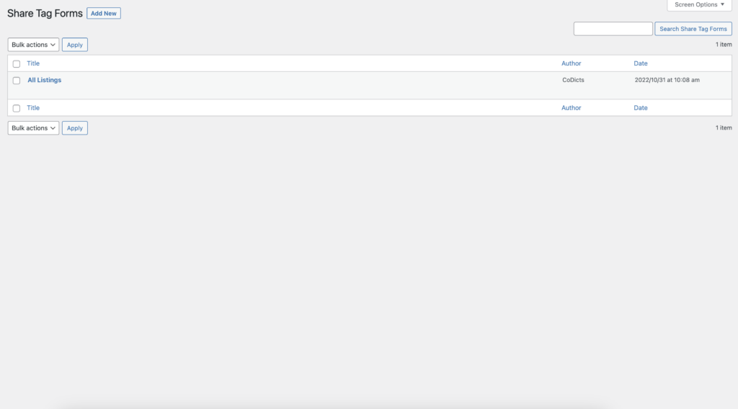Open the Screen Options panel
738x409 pixels.
699,5
